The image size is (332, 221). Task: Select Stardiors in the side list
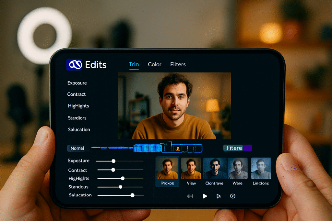pyautogui.click(x=77, y=118)
